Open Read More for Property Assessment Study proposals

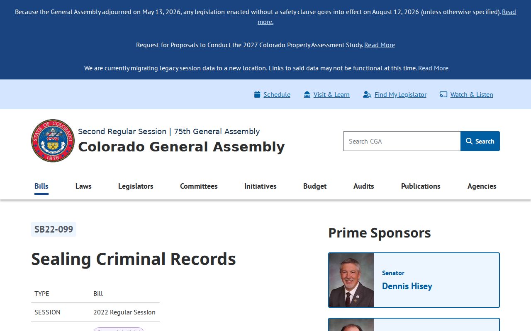[380, 45]
